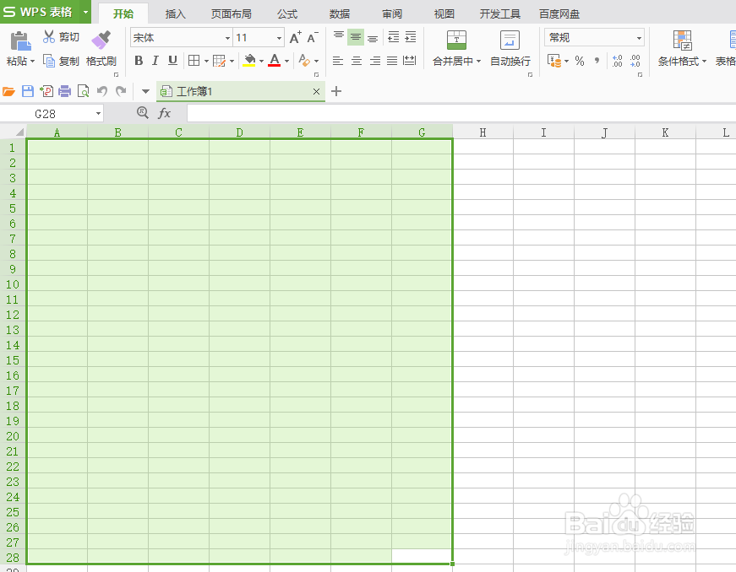Viewport: 736px width, 572px height.
Task: Align text left horizontally
Action: coord(338,61)
